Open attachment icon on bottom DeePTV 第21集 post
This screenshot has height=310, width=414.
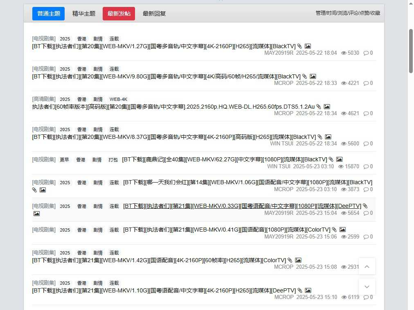tap(300, 290)
